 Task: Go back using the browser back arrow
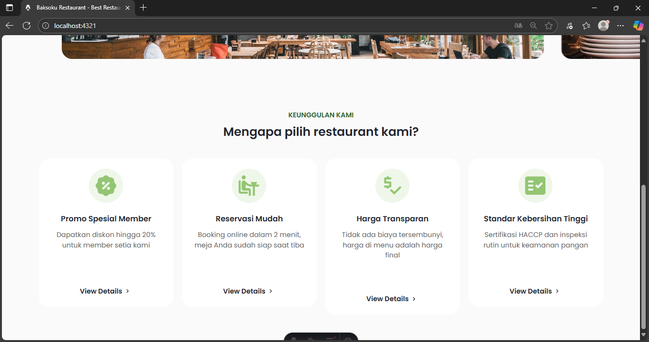[10, 26]
